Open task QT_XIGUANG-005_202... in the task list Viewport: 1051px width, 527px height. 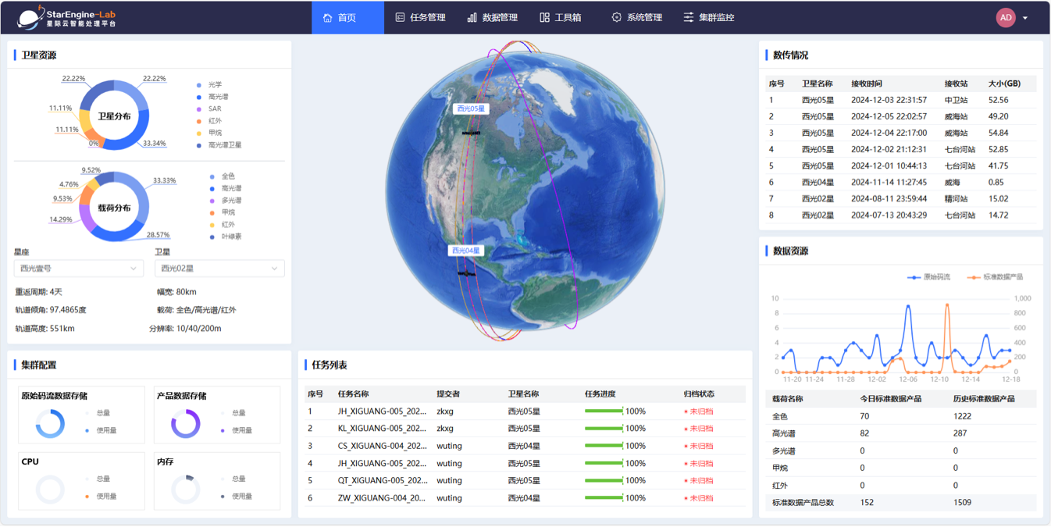tap(383, 480)
